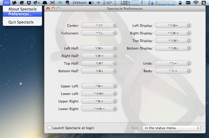
Task: Clear the Right Display shortcut
Action: (189, 33)
